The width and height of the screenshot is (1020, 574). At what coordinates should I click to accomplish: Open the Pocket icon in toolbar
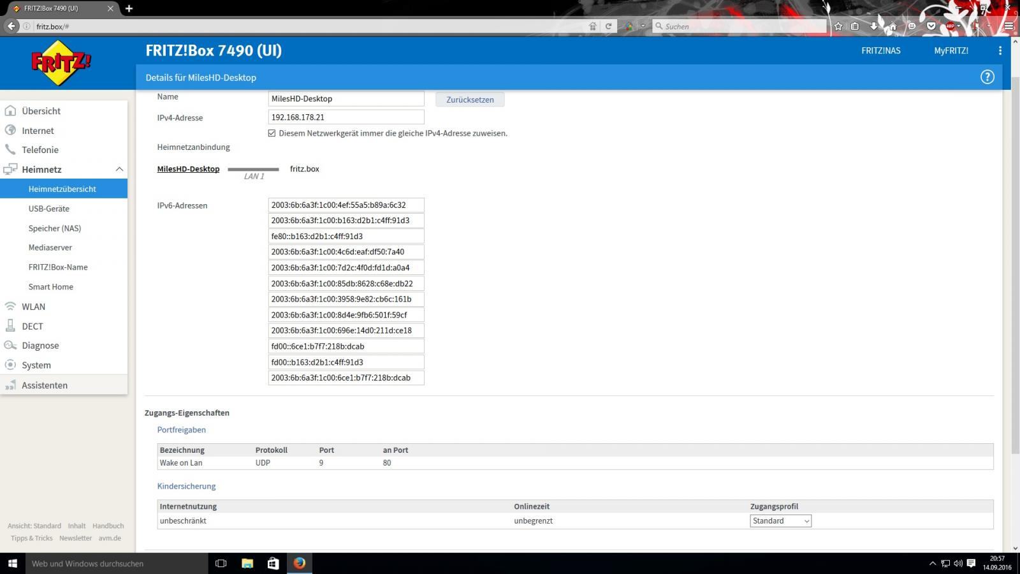pos(931,26)
